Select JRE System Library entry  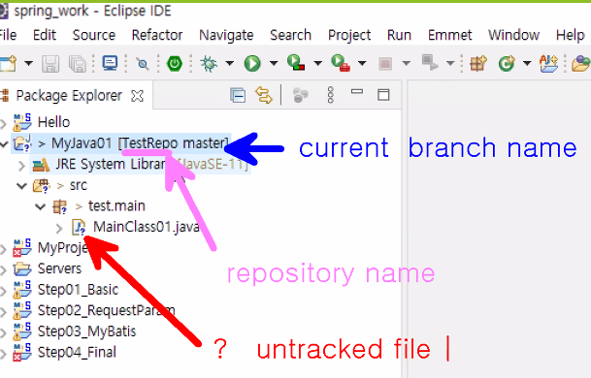[151, 164]
